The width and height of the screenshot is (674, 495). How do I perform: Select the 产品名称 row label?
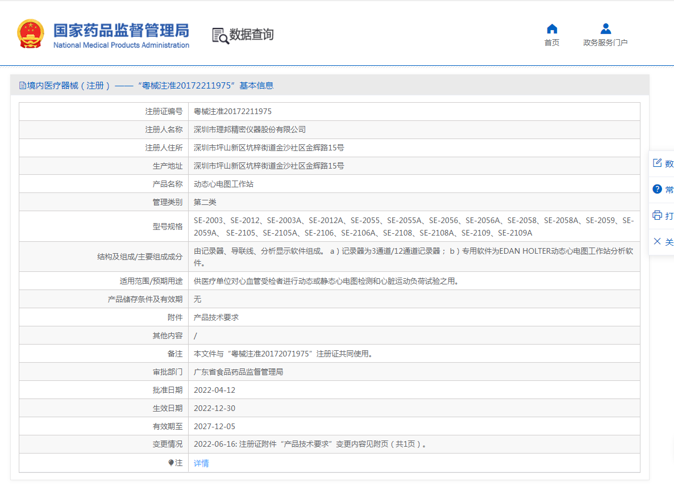click(x=168, y=184)
